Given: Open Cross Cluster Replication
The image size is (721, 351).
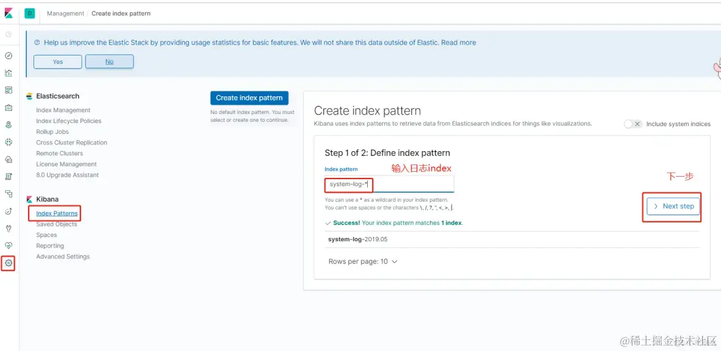Looking at the screenshot, I should 72,143.
